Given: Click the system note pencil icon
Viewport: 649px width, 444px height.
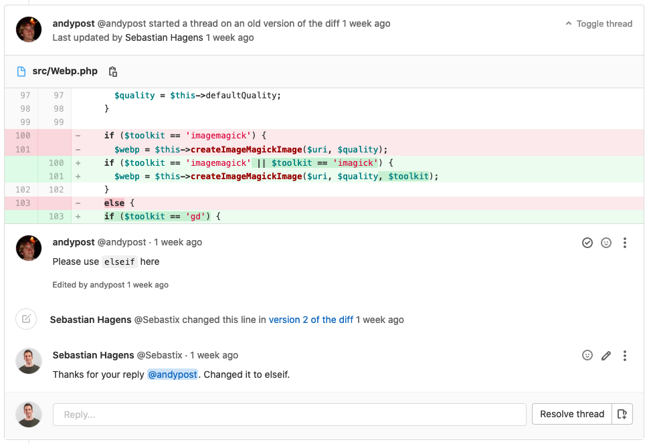Looking at the screenshot, I should point(25,319).
